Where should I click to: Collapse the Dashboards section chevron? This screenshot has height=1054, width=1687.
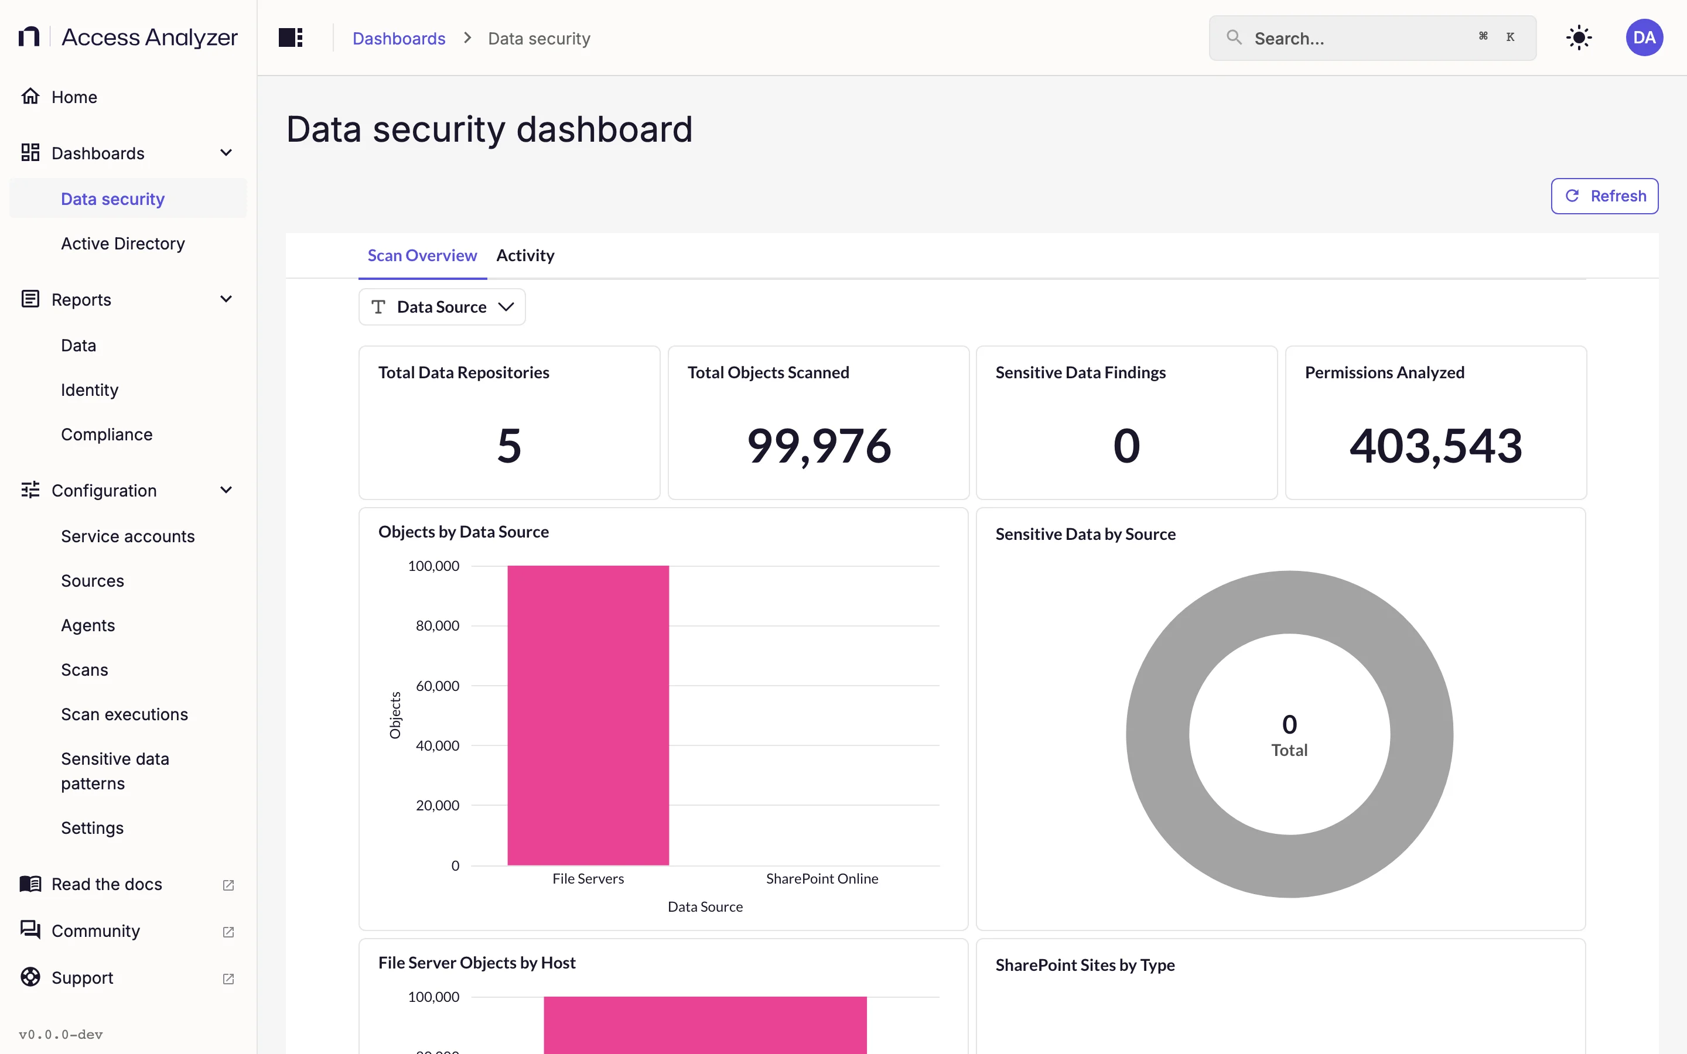pyautogui.click(x=226, y=153)
